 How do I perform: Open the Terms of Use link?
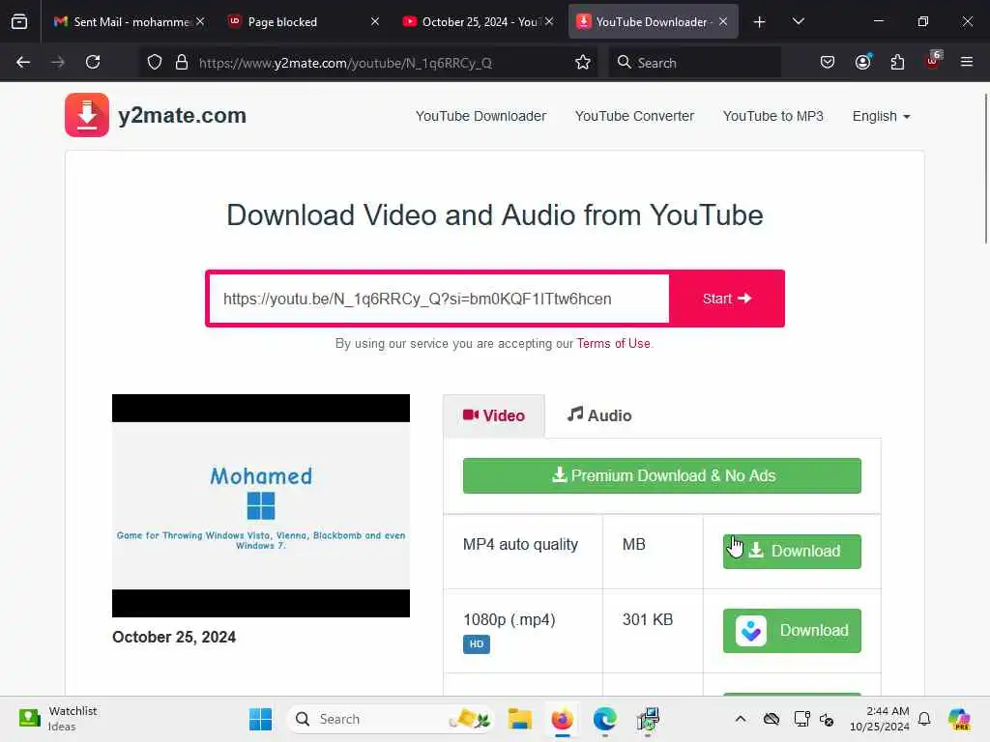click(613, 343)
